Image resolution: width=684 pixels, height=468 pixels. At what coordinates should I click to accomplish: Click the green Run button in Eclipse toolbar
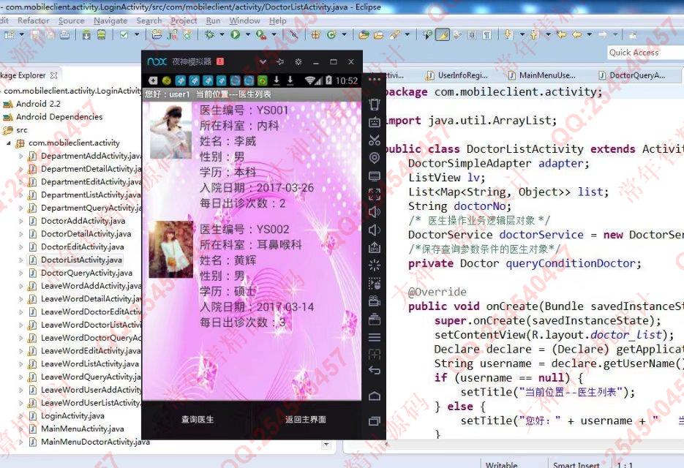click(236, 34)
